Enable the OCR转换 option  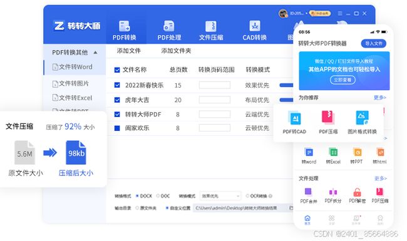click(247, 196)
